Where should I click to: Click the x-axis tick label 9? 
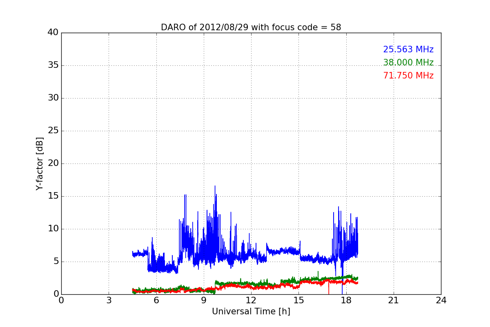click(204, 300)
